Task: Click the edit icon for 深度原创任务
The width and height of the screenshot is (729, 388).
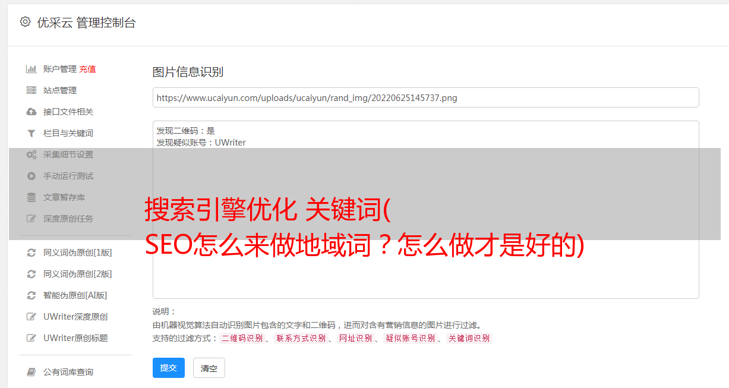Action: (31, 219)
